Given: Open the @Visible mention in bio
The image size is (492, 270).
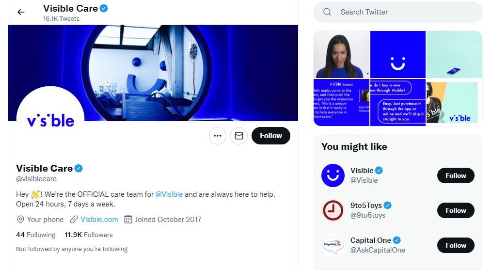Looking at the screenshot, I should (169, 194).
